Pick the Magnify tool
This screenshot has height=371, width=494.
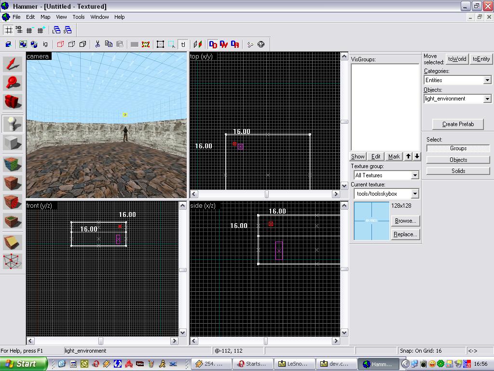pos(13,83)
